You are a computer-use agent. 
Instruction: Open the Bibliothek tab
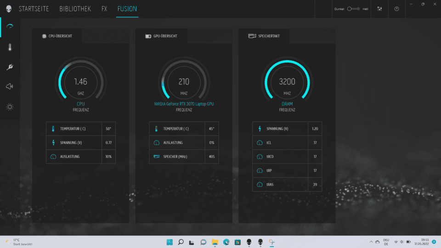(75, 9)
